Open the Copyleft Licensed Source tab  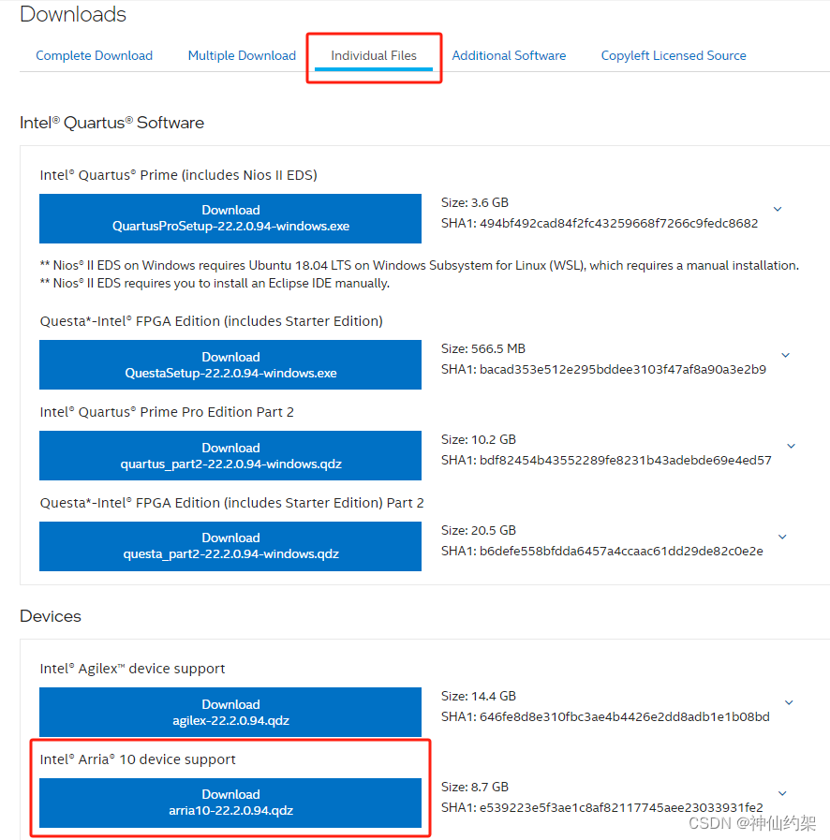click(x=674, y=55)
